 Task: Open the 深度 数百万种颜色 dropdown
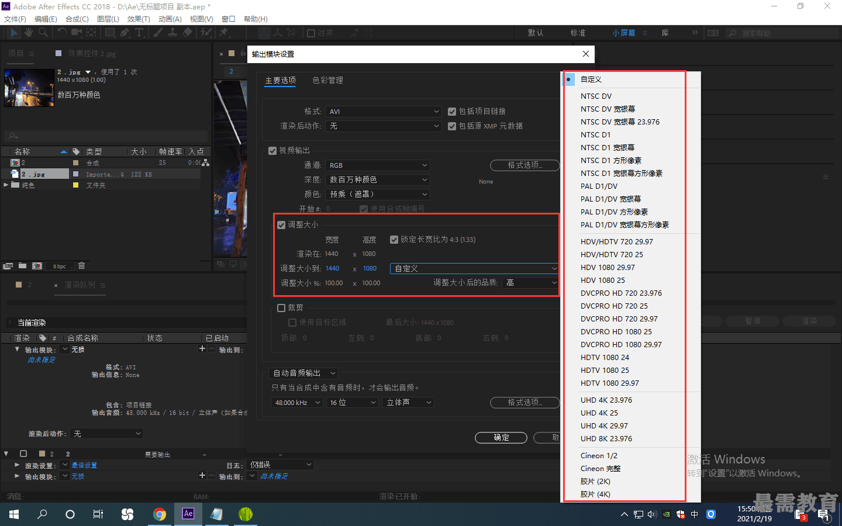(x=378, y=180)
